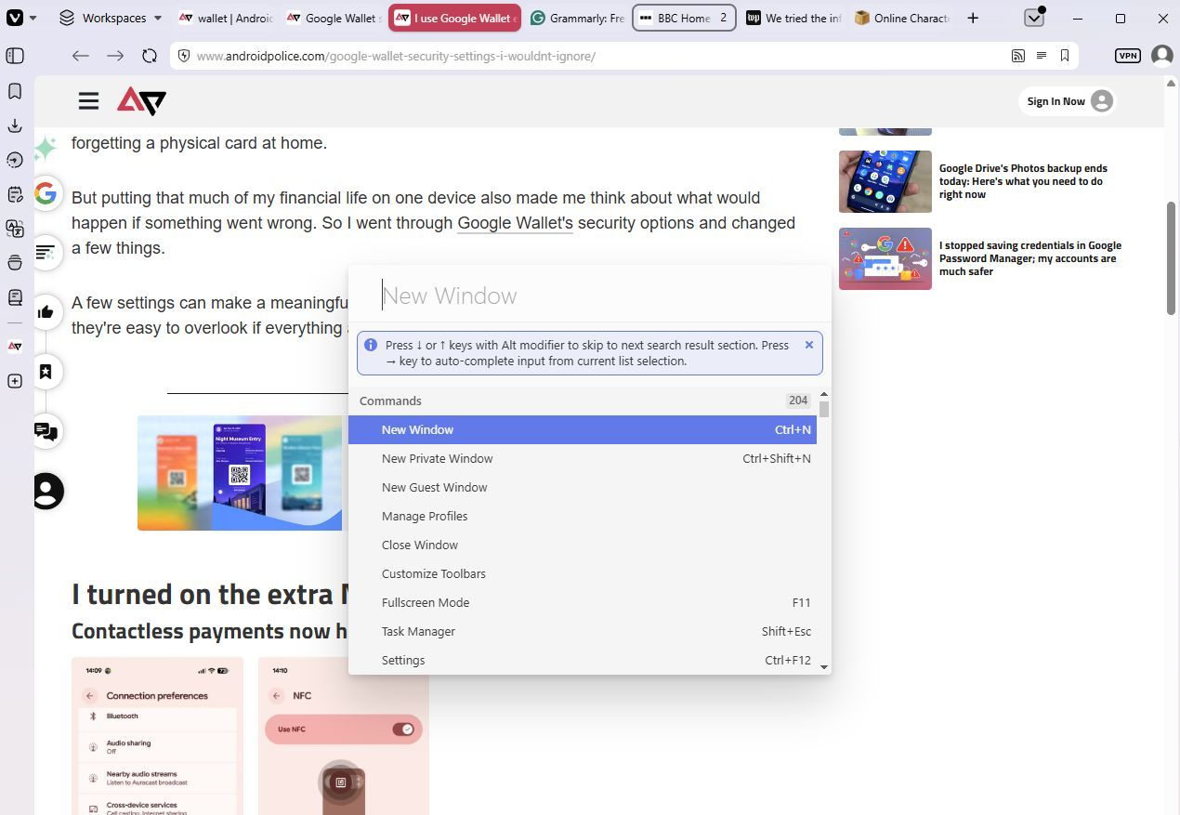This screenshot has width=1180, height=815.
Task: Switch to the Grammarly tab
Action: click(x=576, y=18)
